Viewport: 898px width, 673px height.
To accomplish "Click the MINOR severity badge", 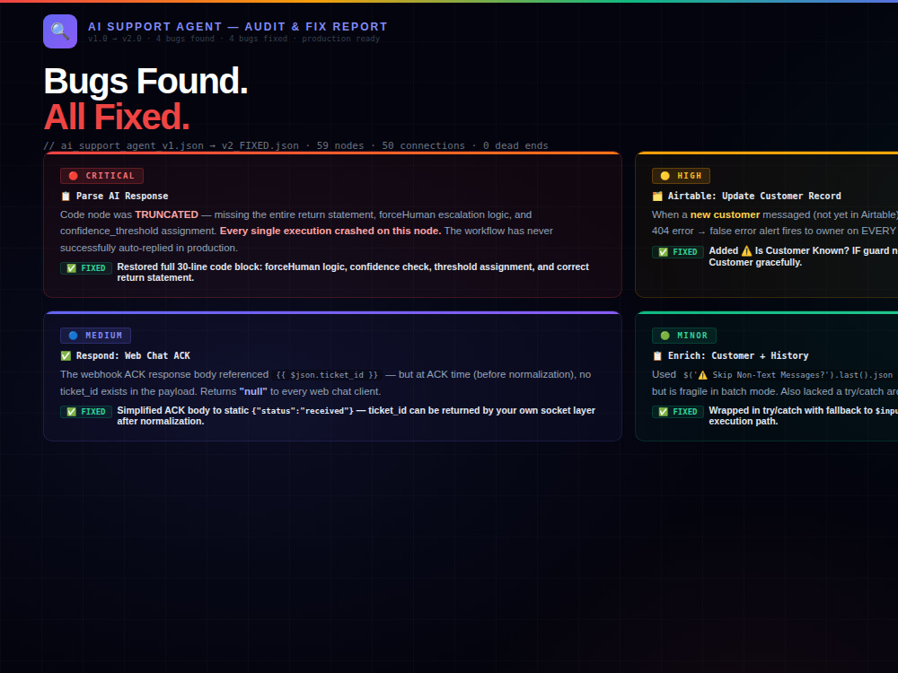I will pos(683,336).
